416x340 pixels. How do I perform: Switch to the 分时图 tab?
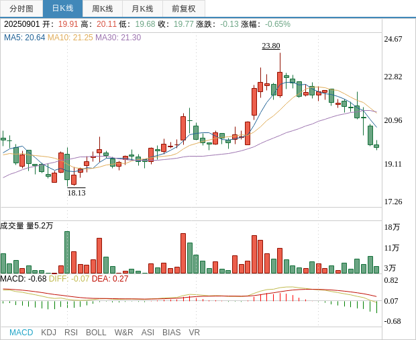coord(21,9)
